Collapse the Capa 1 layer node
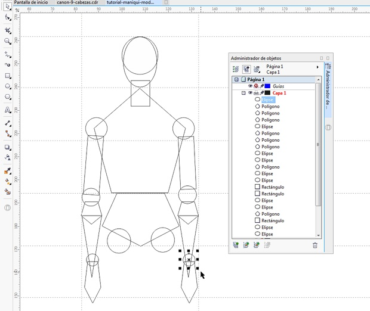The image size is (370, 311). tap(243, 93)
